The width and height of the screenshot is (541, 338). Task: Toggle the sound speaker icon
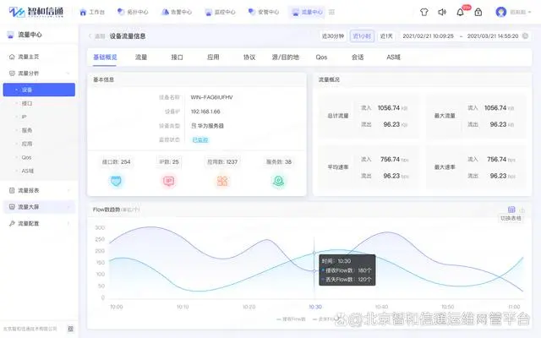click(x=442, y=12)
